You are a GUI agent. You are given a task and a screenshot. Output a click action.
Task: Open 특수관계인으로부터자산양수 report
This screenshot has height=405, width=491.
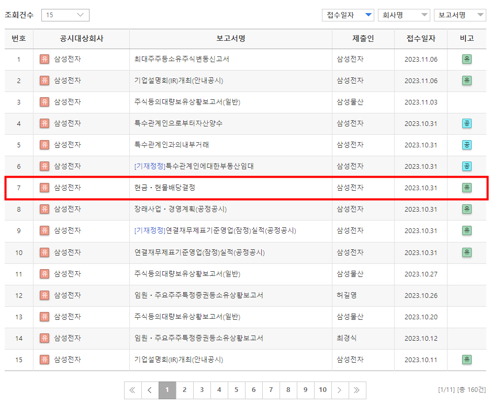pos(178,123)
